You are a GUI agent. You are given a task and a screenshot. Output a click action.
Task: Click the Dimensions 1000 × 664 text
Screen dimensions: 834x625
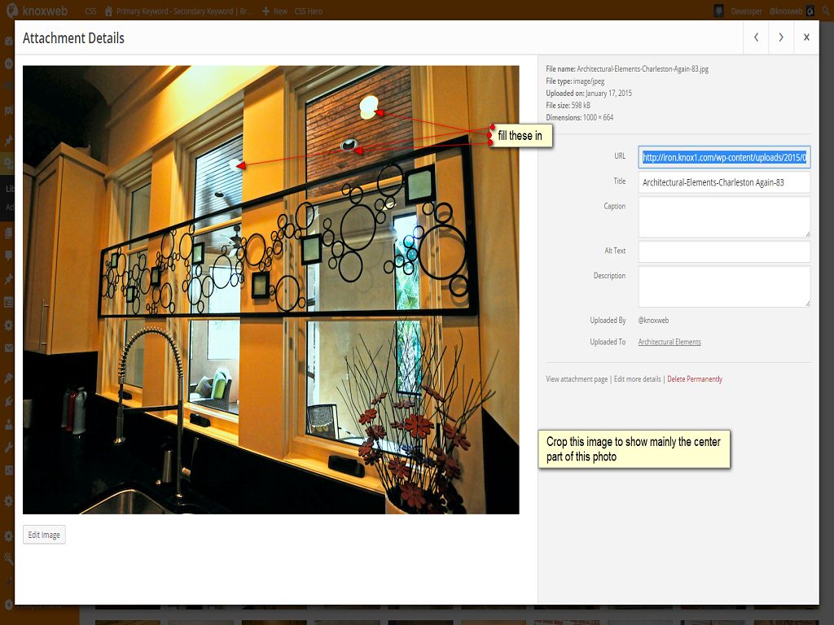coord(580,117)
